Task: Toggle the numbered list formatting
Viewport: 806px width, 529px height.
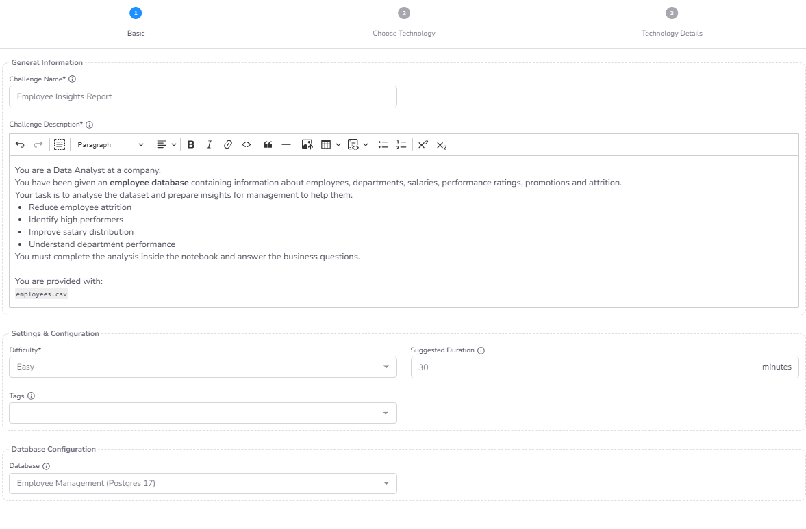Action: tap(401, 144)
